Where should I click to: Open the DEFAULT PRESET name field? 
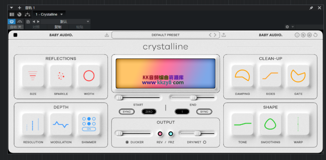pos(165,35)
